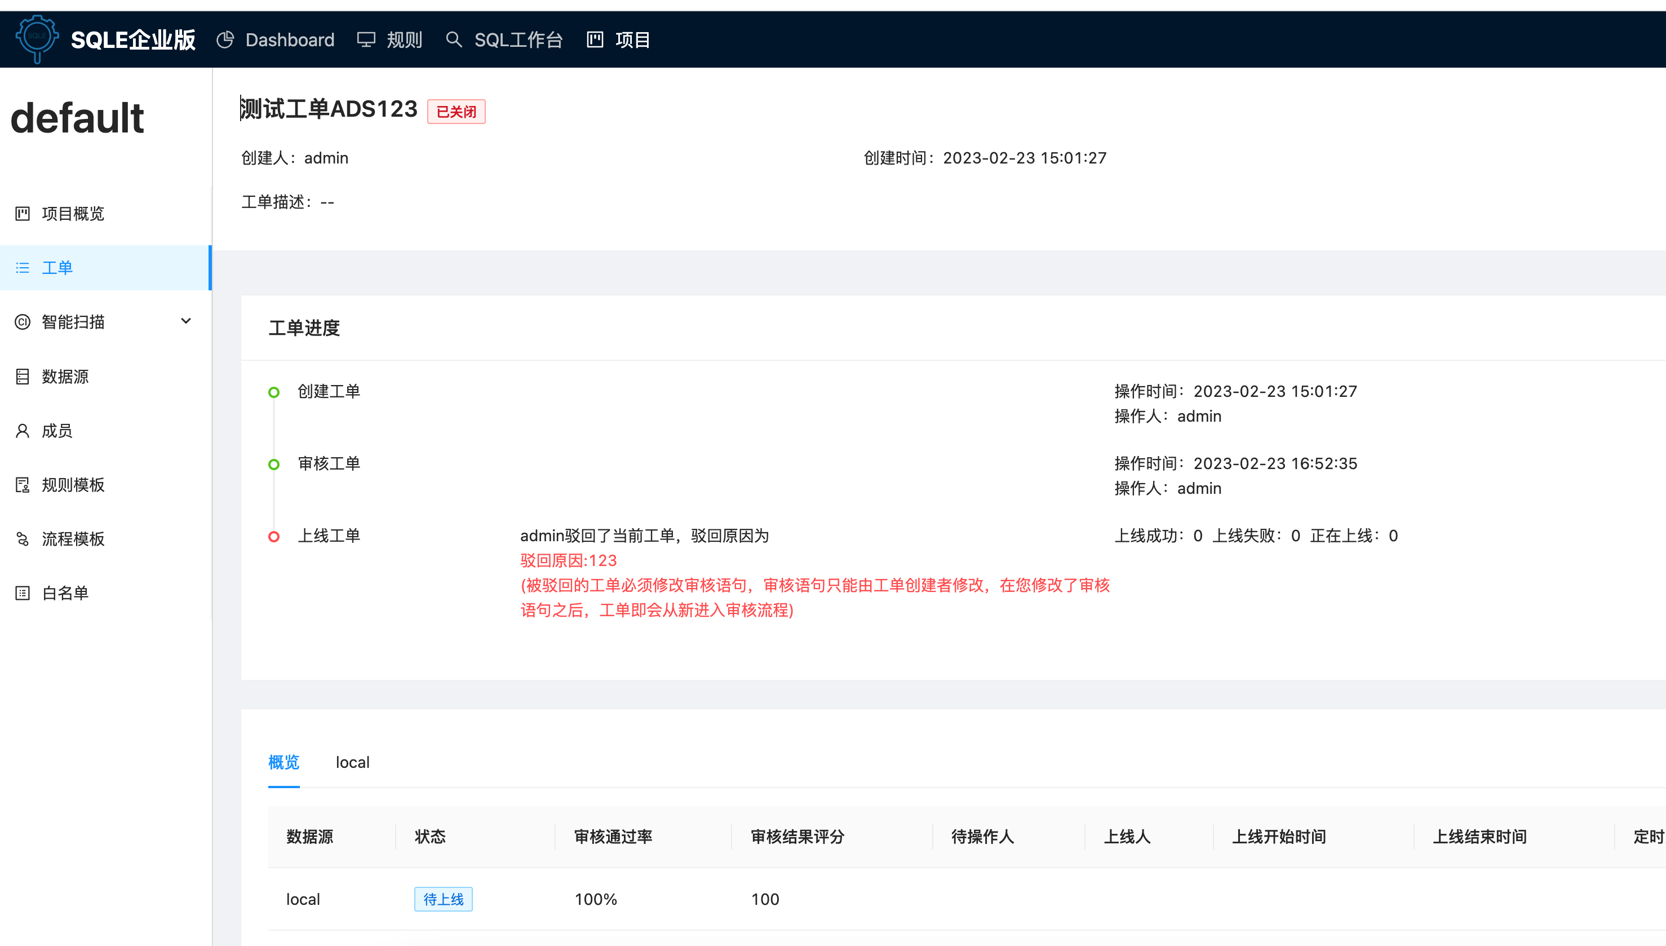Viewport: 1666px width, 946px height.
Task: Click the 待上线 status tag
Action: click(x=444, y=899)
